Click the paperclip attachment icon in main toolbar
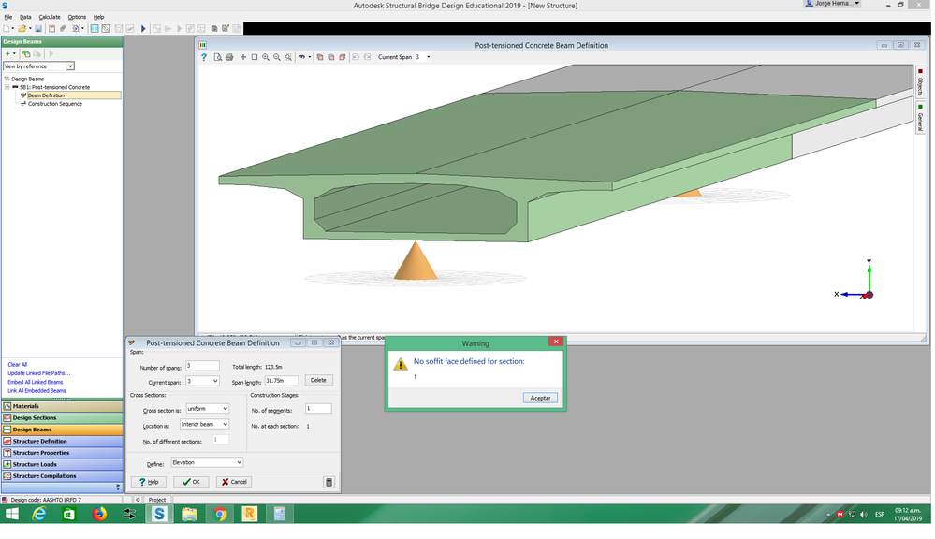The height and width of the screenshot is (539, 935). click(x=63, y=29)
